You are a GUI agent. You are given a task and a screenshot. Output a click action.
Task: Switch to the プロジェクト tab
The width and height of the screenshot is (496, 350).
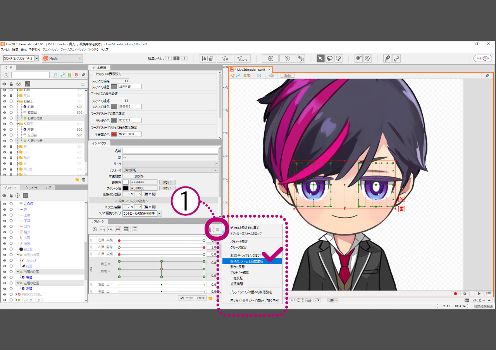(x=31, y=188)
